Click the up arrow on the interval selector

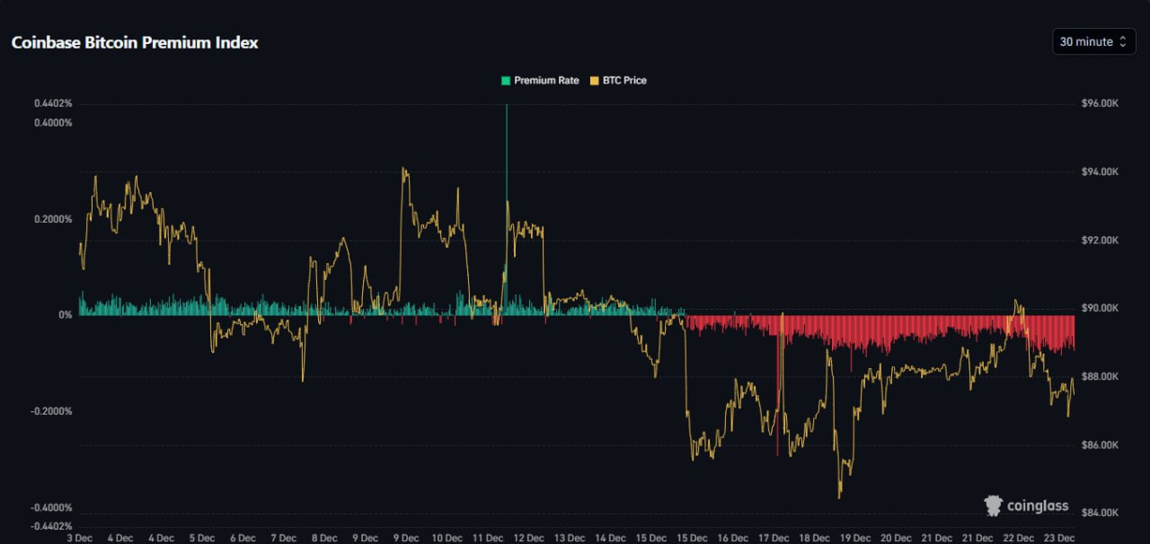(1123, 38)
